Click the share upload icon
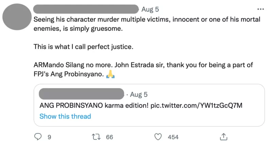The image size is (272, 146). pyautogui.click(x=223, y=136)
